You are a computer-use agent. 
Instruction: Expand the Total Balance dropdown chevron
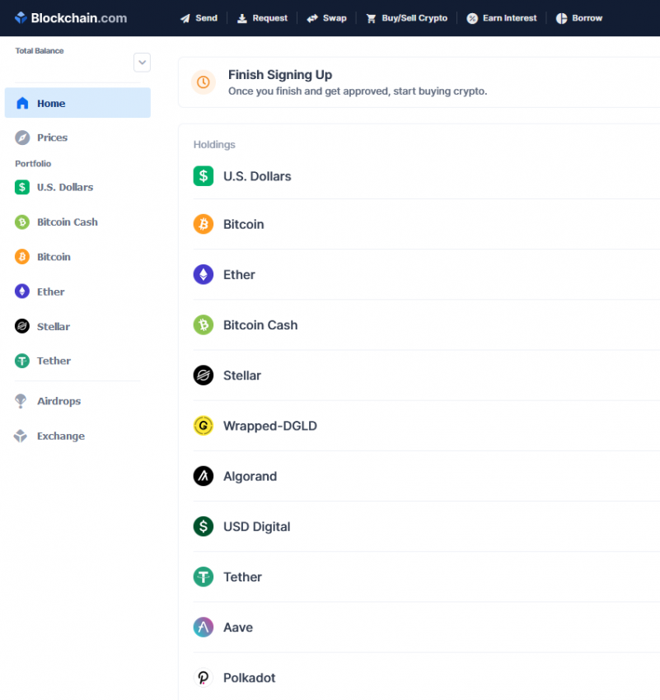coord(142,62)
